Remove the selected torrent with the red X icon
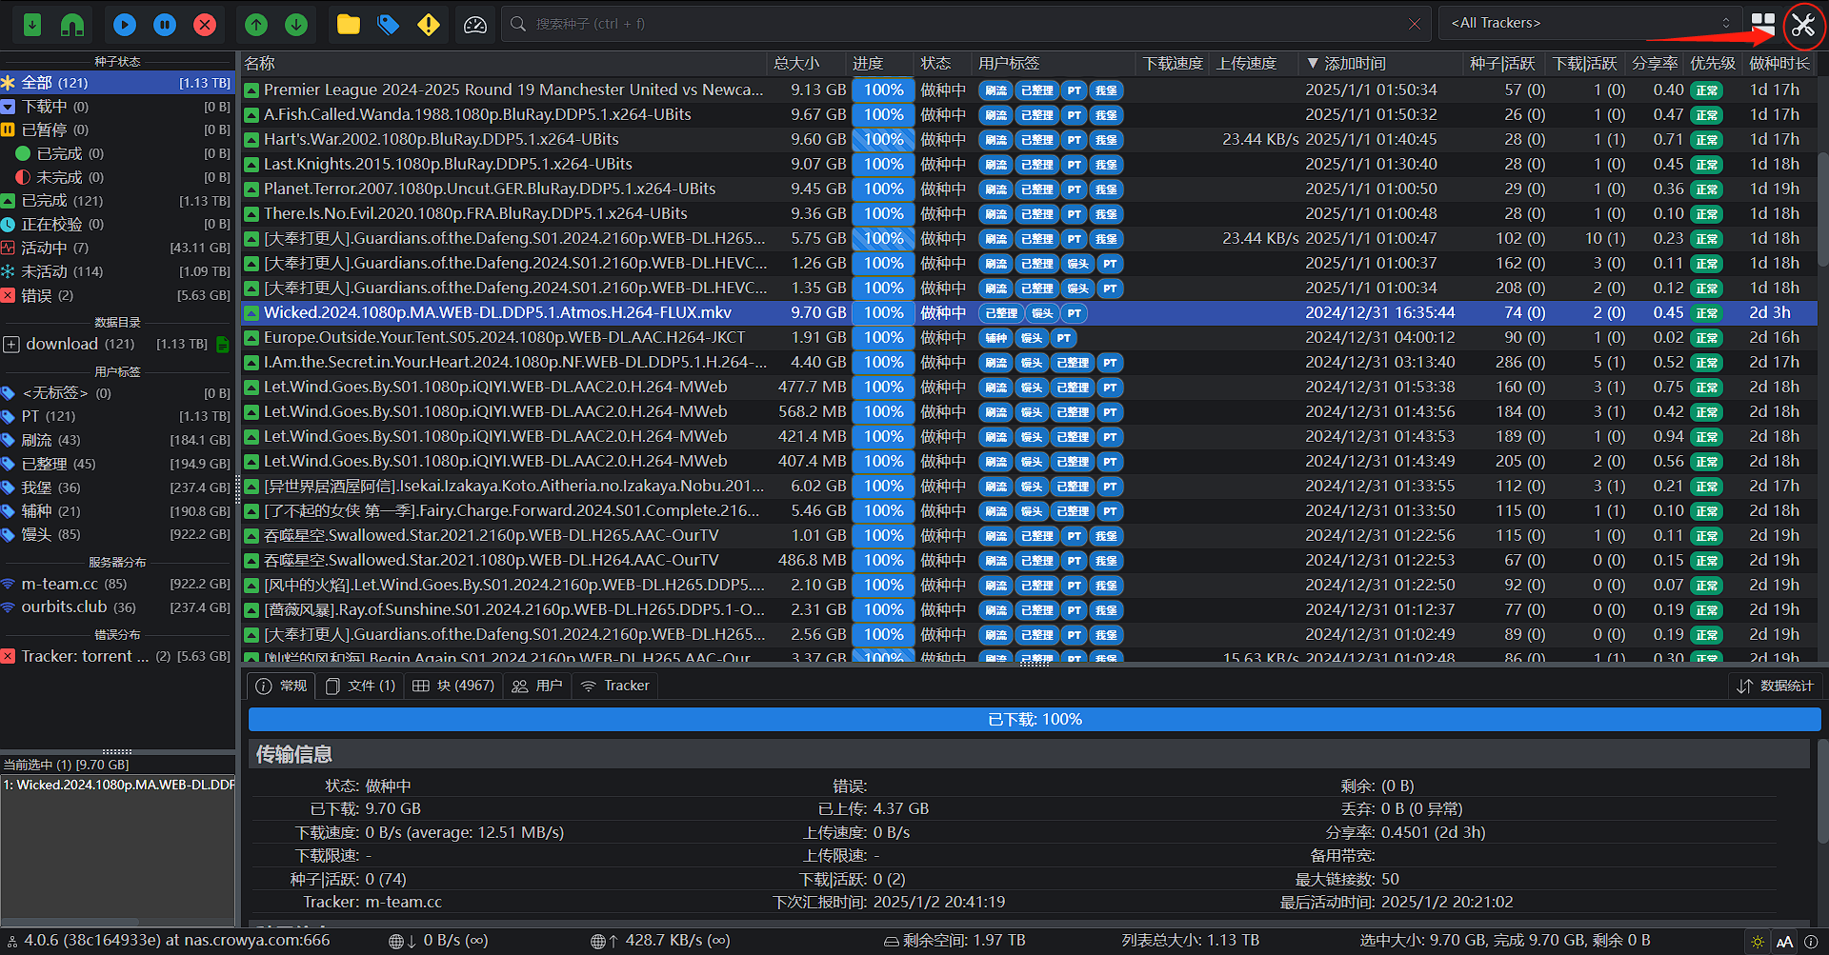The height and width of the screenshot is (955, 1829). 205,24
